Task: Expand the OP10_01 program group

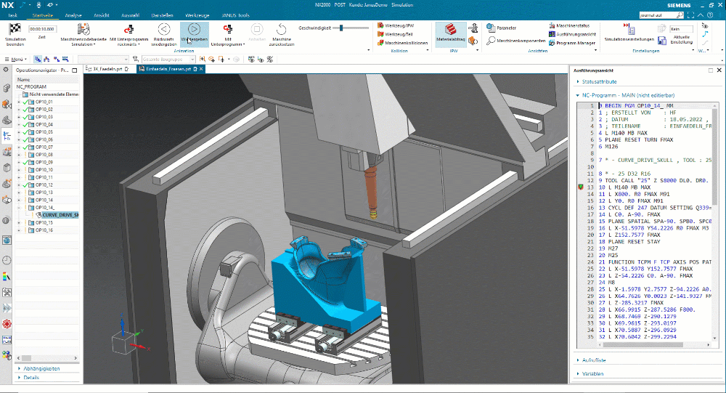Action: pyautogui.click(x=19, y=102)
